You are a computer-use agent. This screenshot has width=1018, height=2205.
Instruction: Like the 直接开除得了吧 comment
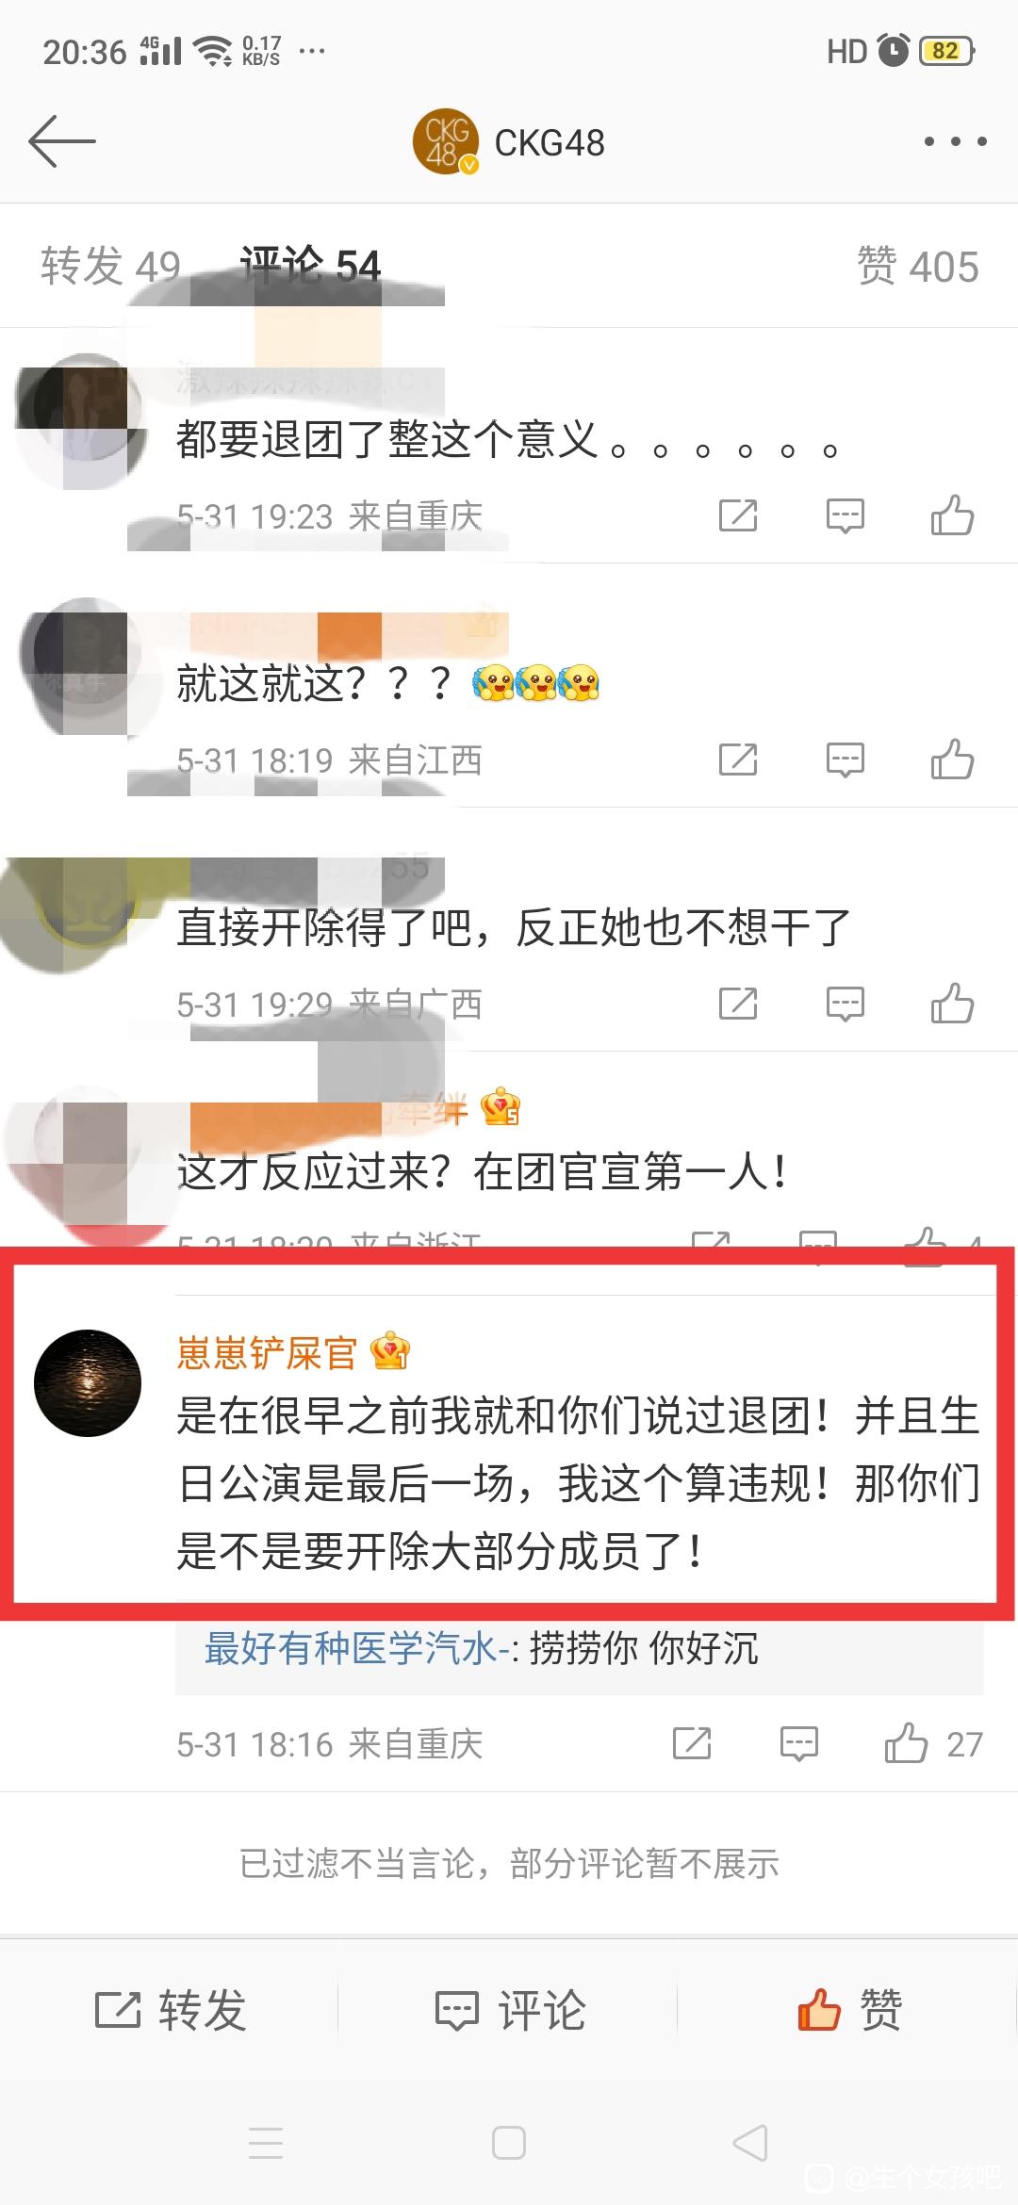pyautogui.click(x=952, y=1004)
